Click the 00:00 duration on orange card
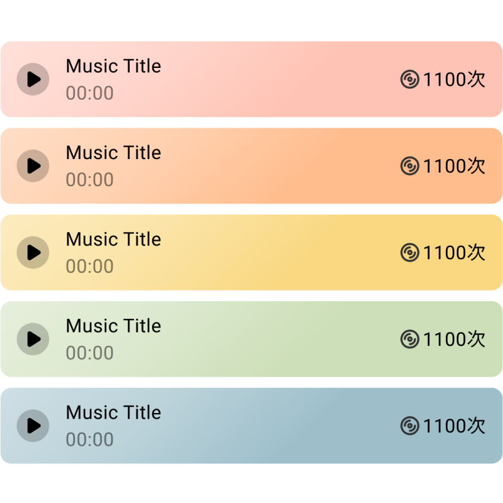 pos(90,180)
